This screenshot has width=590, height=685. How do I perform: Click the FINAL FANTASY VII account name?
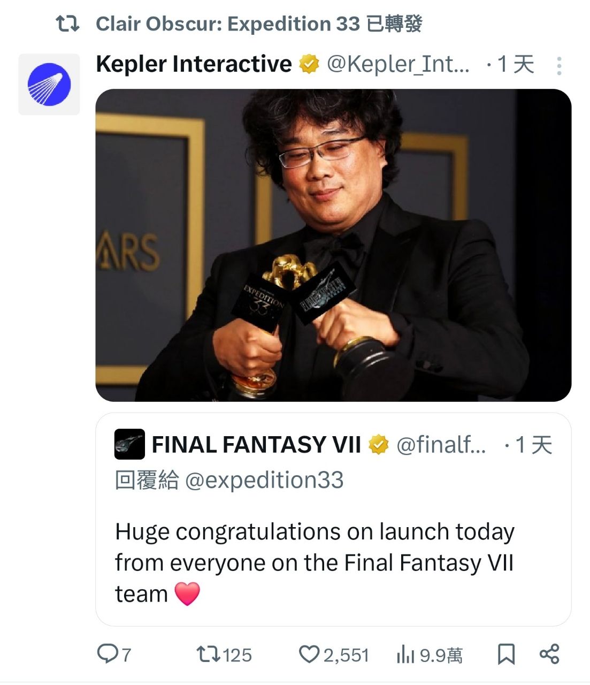click(x=256, y=445)
